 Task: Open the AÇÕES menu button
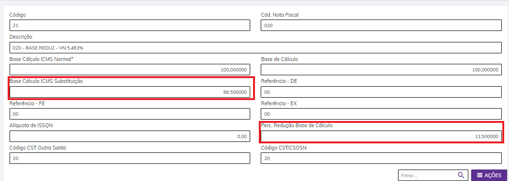tap(489, 175)
